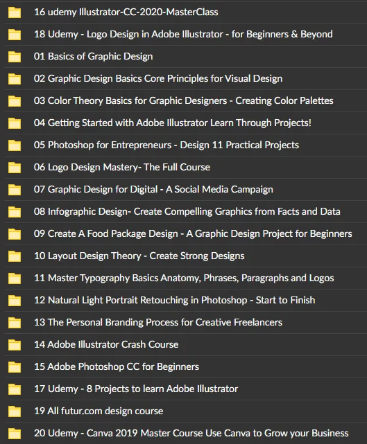Open '15 Adobe Photoshop CC for Beginners' name
Image resolution: width=367 pixels, height=444 pixels.
[117, 366]
